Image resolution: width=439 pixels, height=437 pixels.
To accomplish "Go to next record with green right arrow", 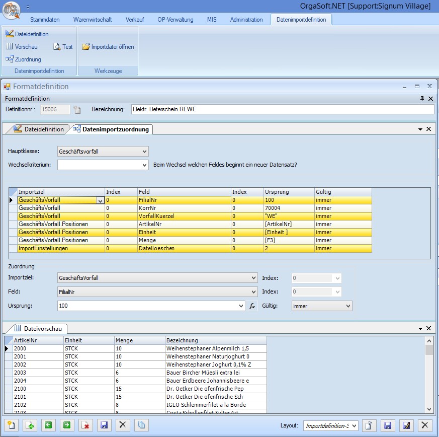I will pos(66,425).
